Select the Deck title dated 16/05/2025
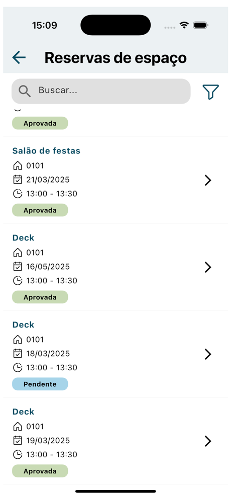Screen dimensions: 232x503 [24, 238]
